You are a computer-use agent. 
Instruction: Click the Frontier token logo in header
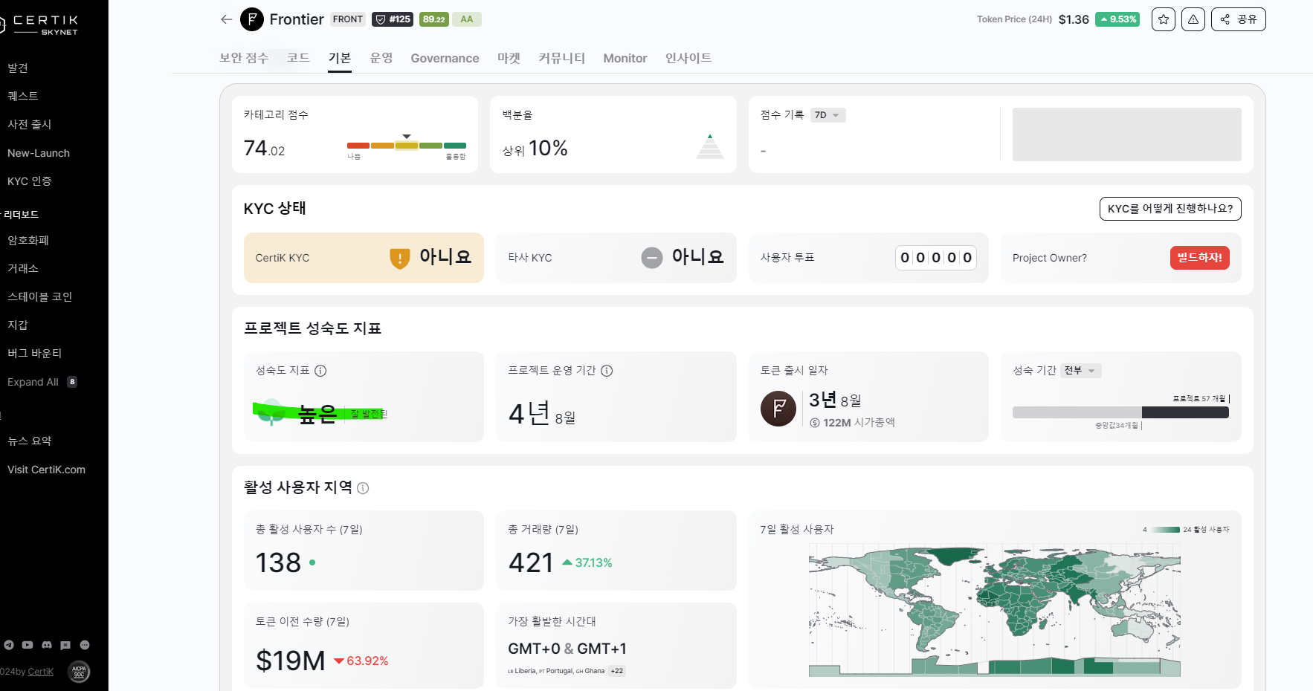click(252, 19)
